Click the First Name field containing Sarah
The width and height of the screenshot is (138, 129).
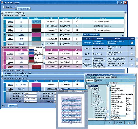[x=30, y=93]
